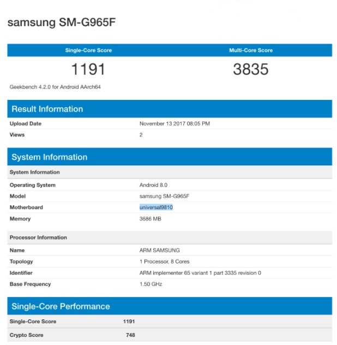The height and width of the screenshot is (345, 337).
Task: Click the multi-core score value 3835
Action: pos(251,69)
